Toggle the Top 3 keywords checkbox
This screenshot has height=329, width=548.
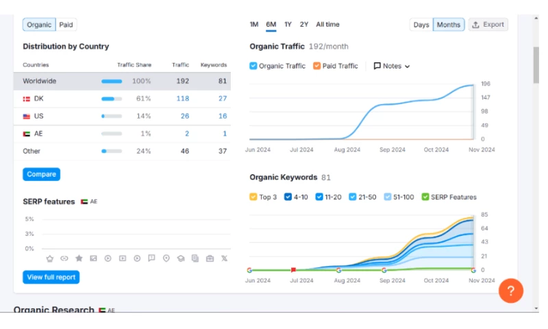coord(253,197)
